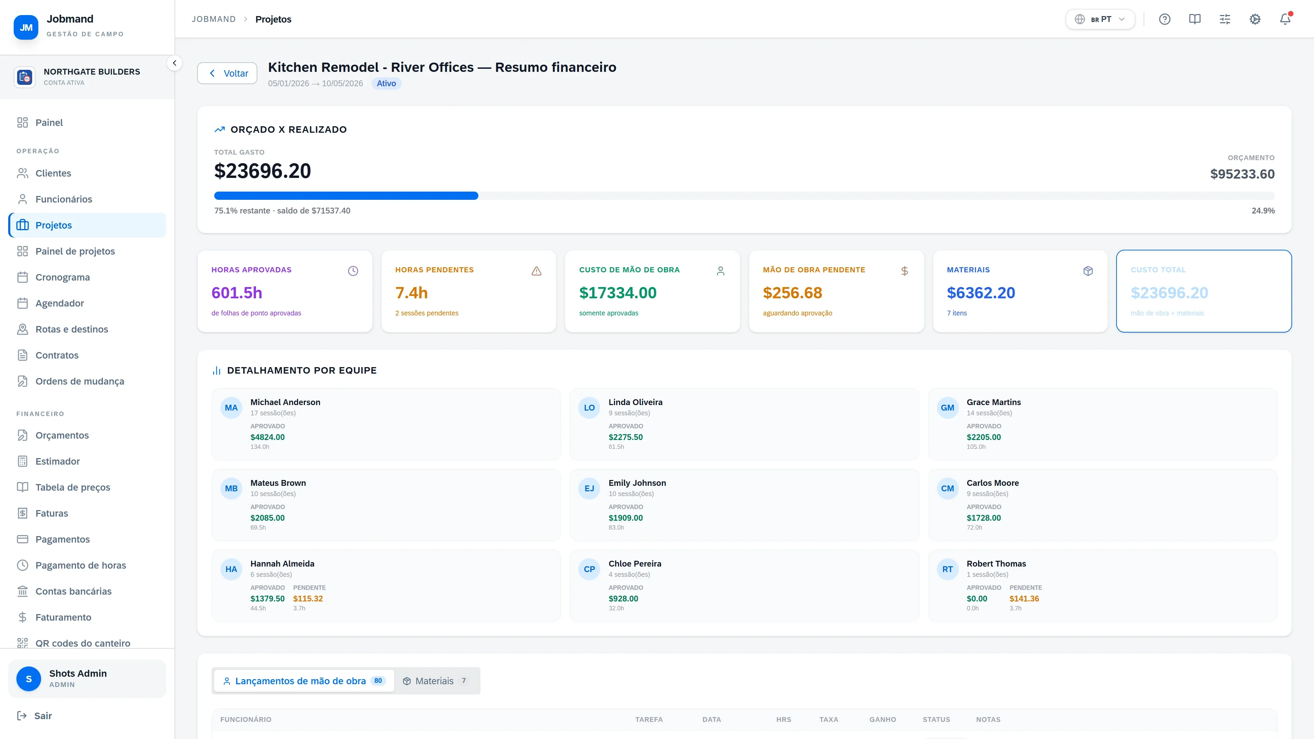
Task: Click the warning triangle in Horas Pendentes card
Action: coord(537,271)
